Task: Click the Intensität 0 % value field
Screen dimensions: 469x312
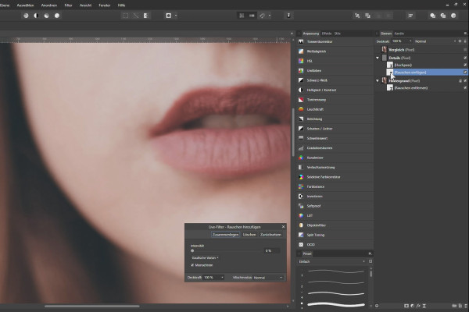Action: coord(272,251)
